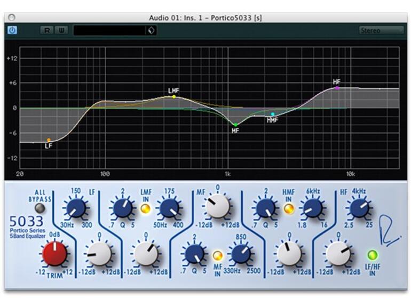Toggle the ALL BYPASS button
The width and height of the screenshot is (411, 308).
(x=40, y=208)
